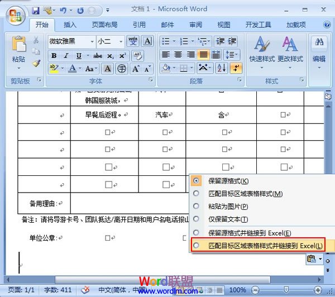Switch to the 引用 tab
The width and height of the screenshot is (335, 297).
[139, 25]
